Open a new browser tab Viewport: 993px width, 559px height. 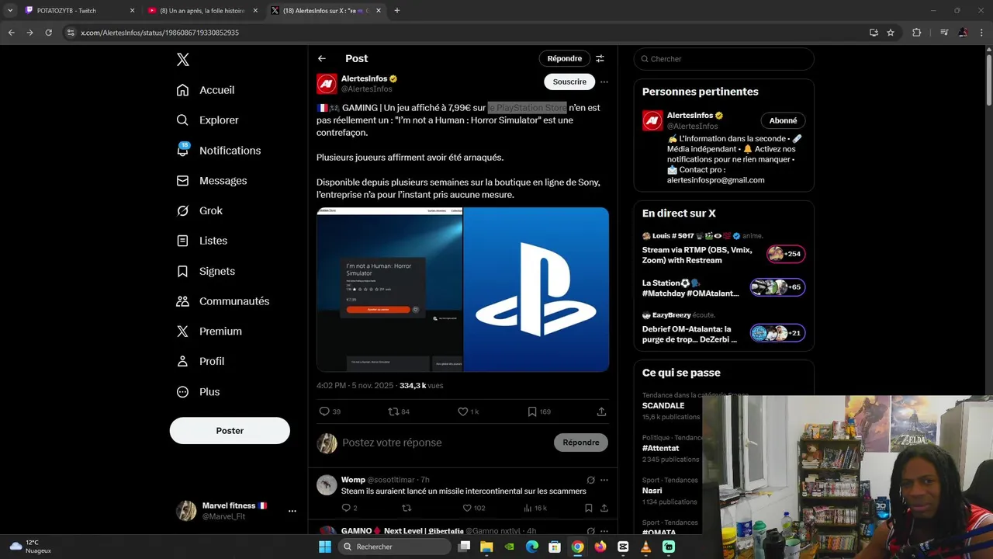click(x=397, y=11)
